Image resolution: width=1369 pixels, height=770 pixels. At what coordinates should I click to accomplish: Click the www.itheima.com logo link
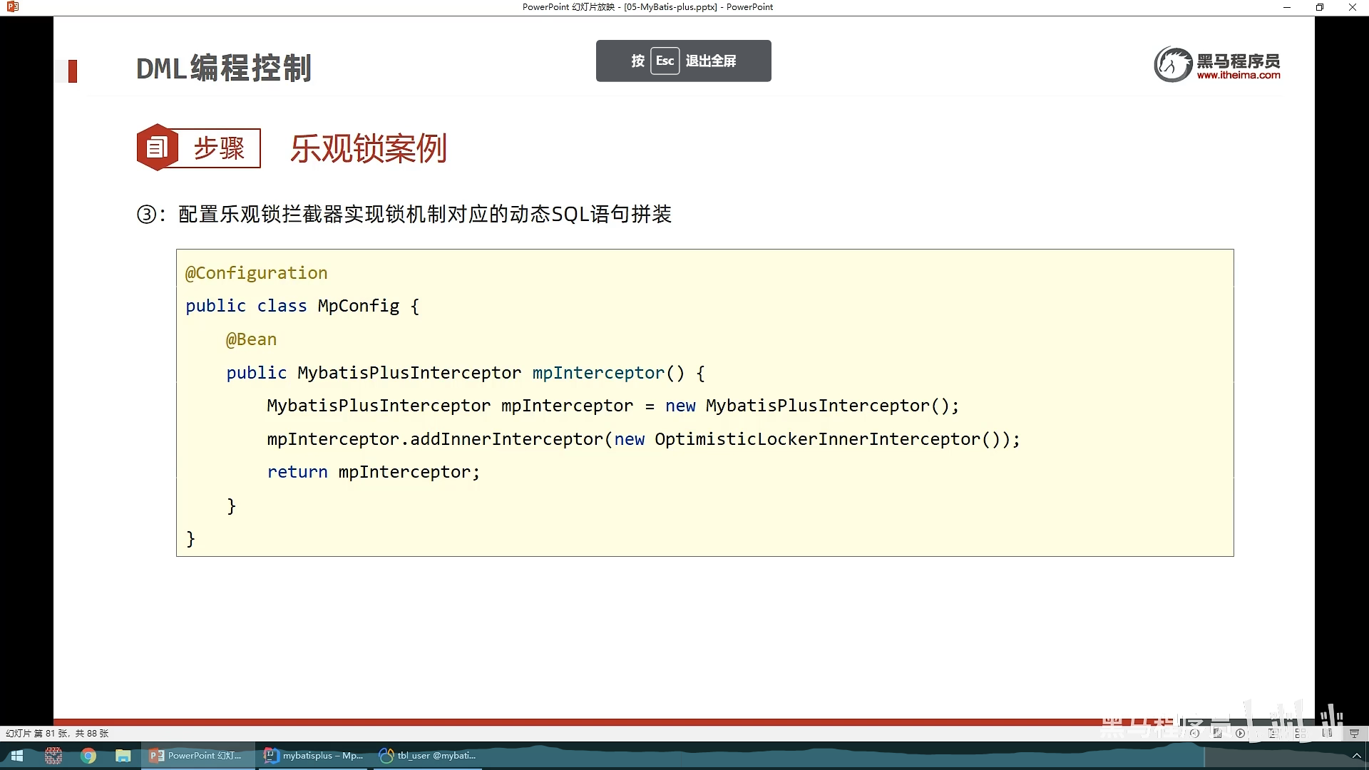click(1238, 75)
